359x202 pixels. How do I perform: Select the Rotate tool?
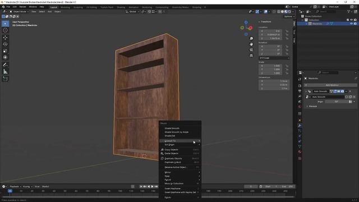pos(5,44)
